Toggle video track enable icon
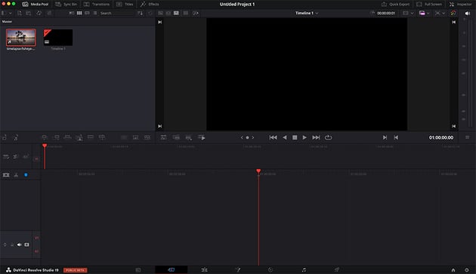Screen dimensions: 476x274 point(26,245)
